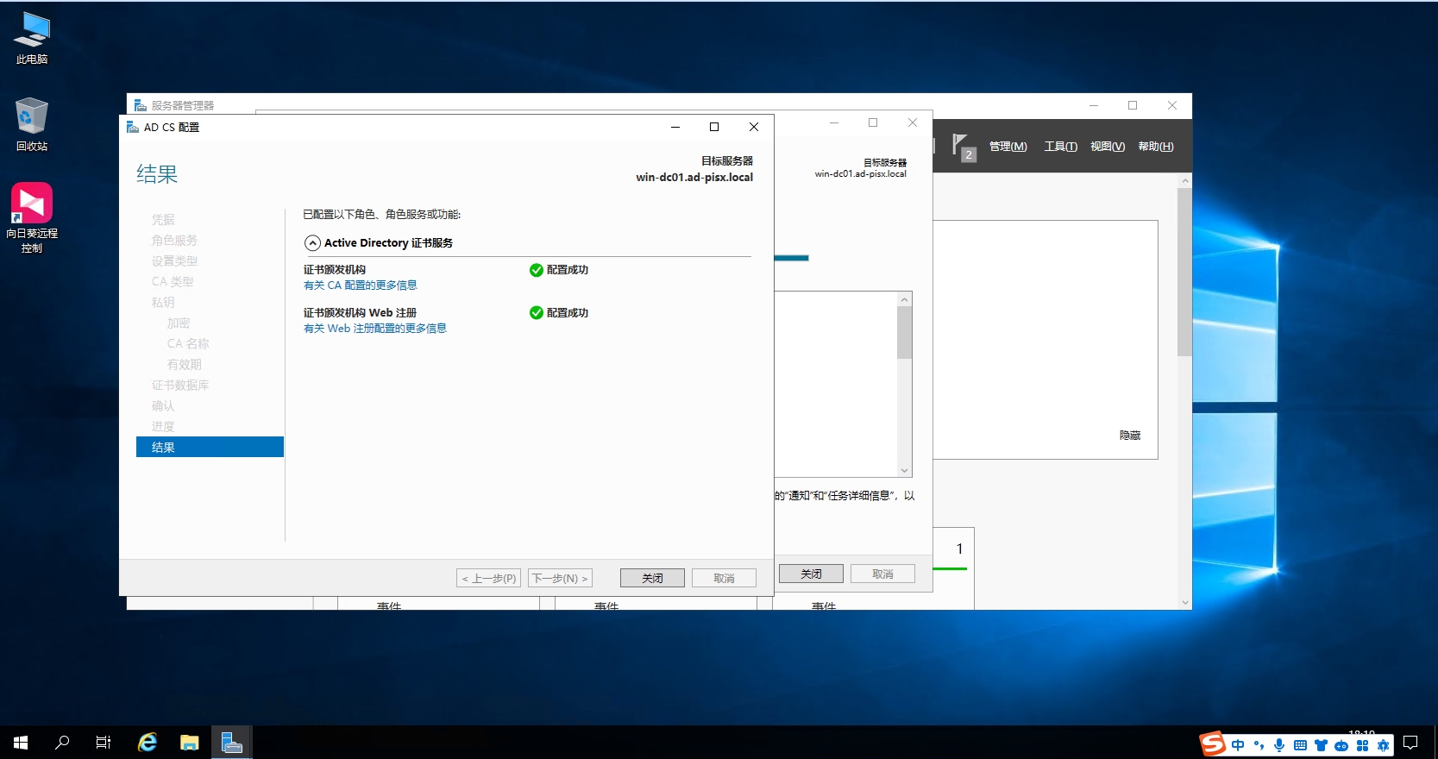Collapse Active Directory certificate services section
Screen dimensions: 1438x759
312,243
